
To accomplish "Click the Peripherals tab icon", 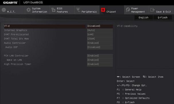I will point(78,10).
